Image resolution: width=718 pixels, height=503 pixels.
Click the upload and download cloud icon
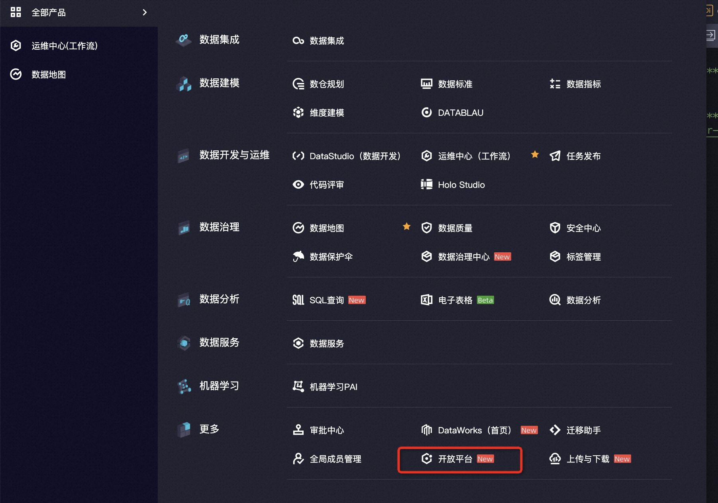point(555,459)
